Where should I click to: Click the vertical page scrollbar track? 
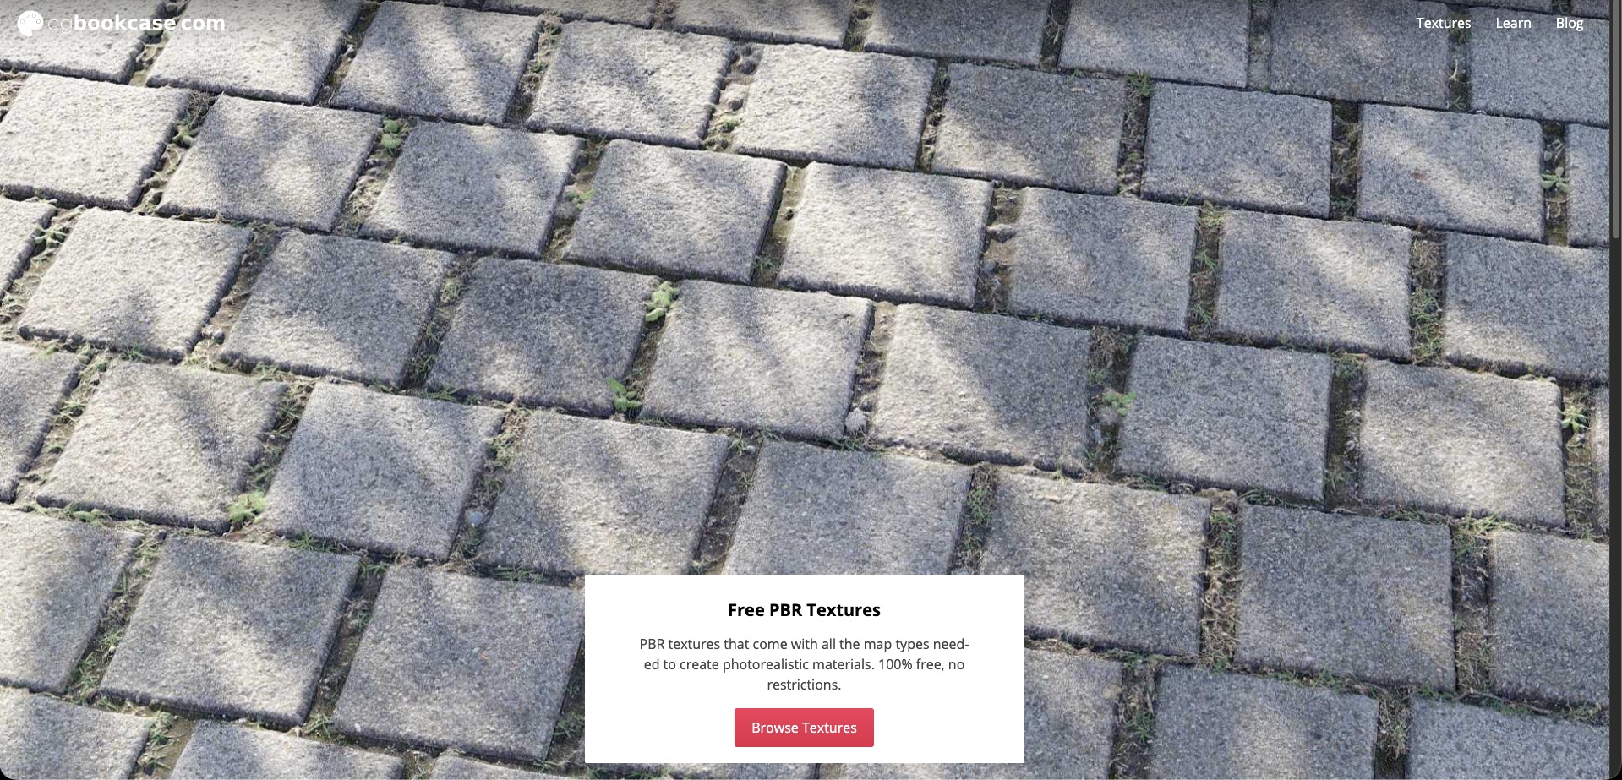[1615, 390]
